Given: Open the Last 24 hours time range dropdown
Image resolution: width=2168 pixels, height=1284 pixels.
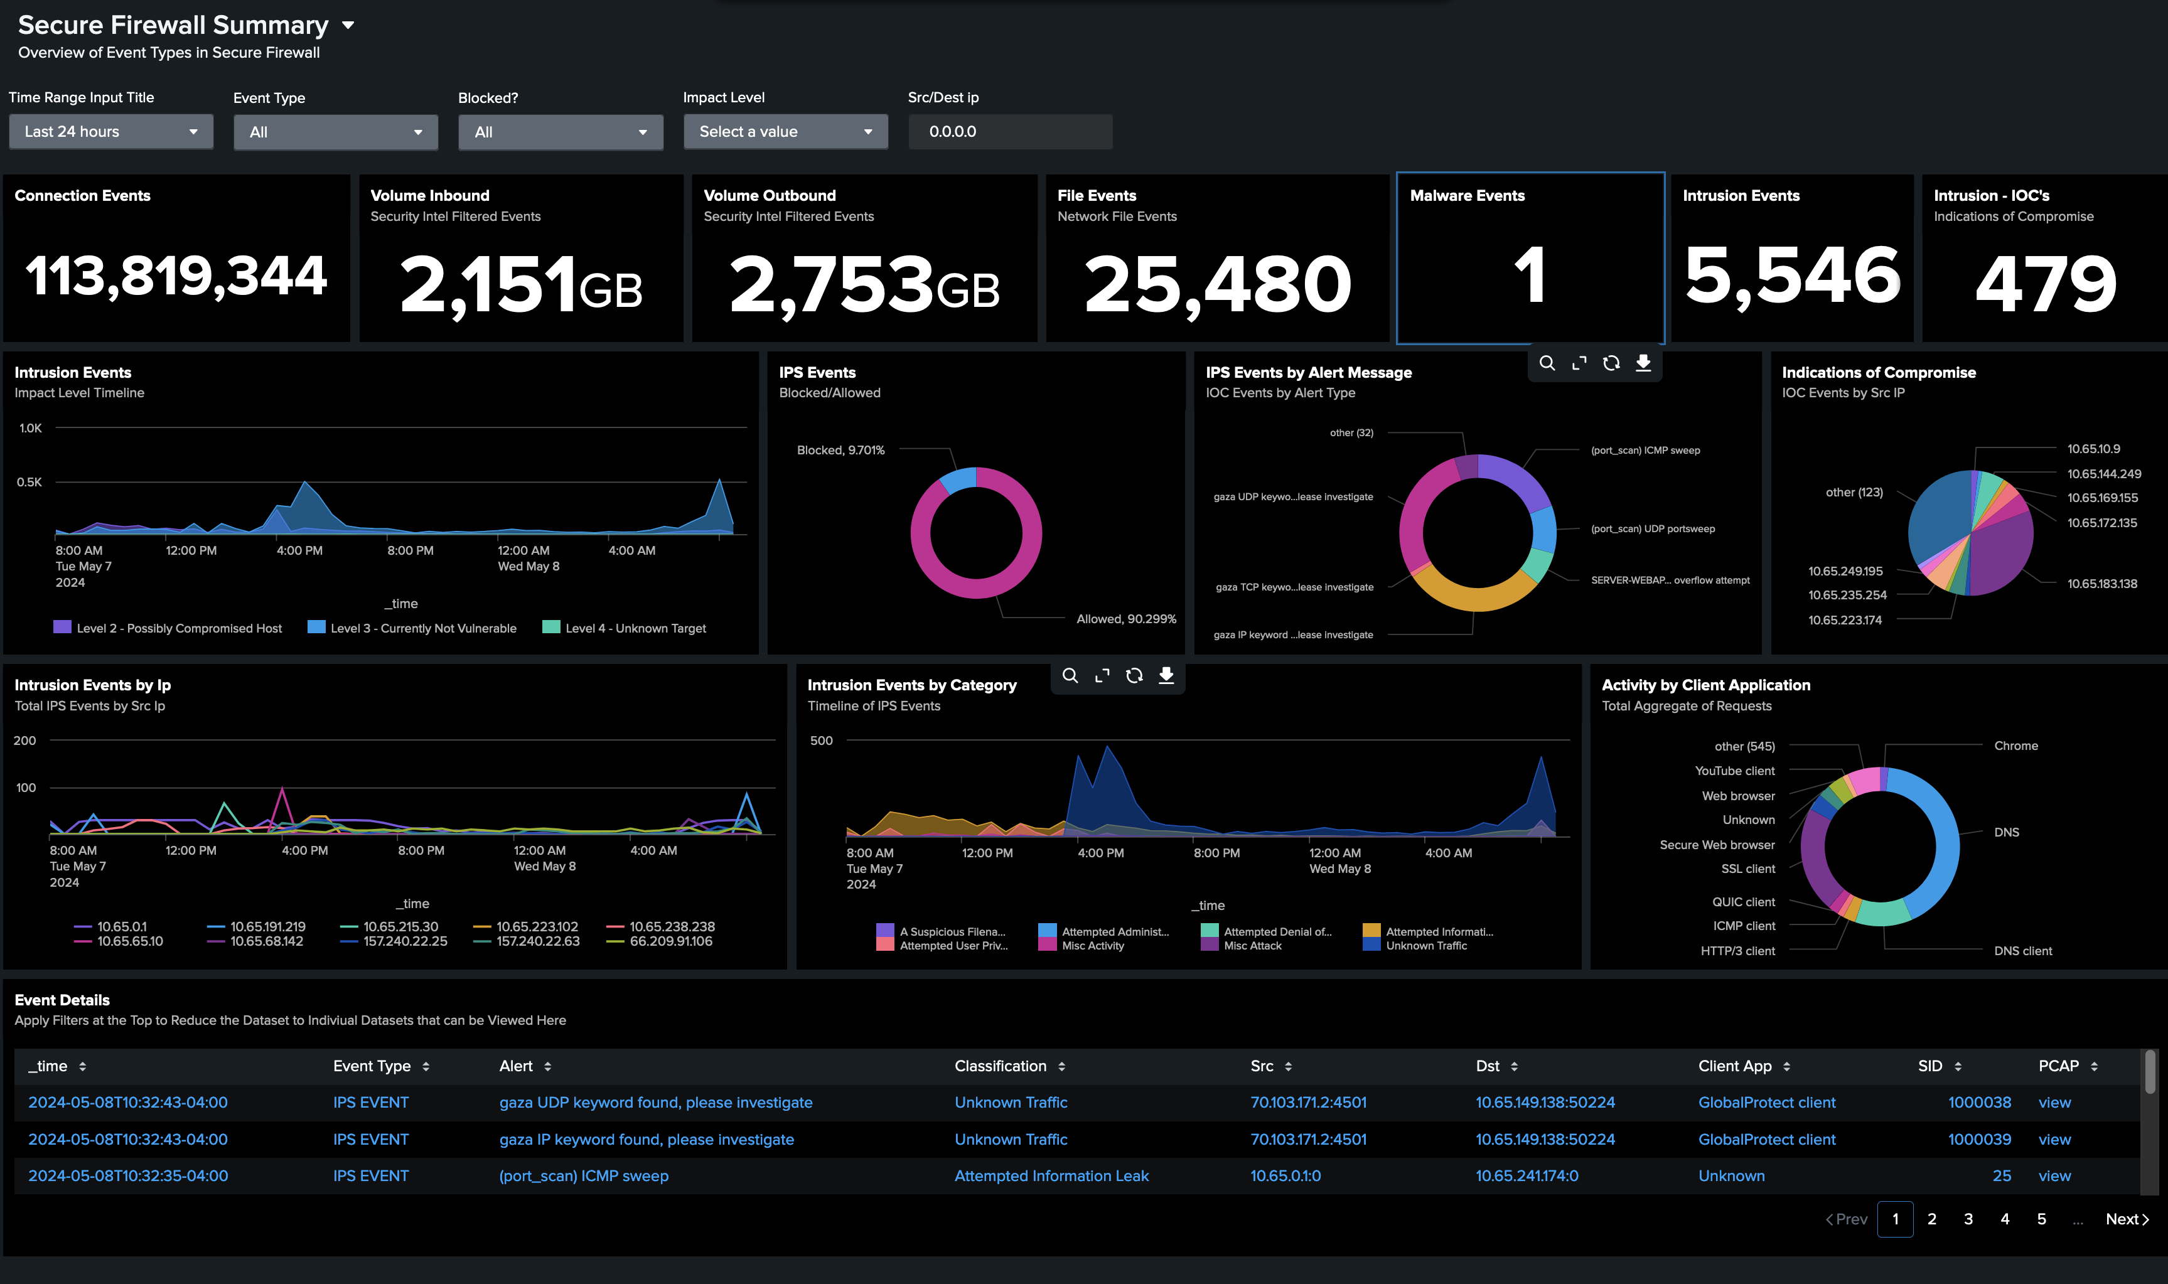Looking at the screenshot, I should click(x=110, y=132).
